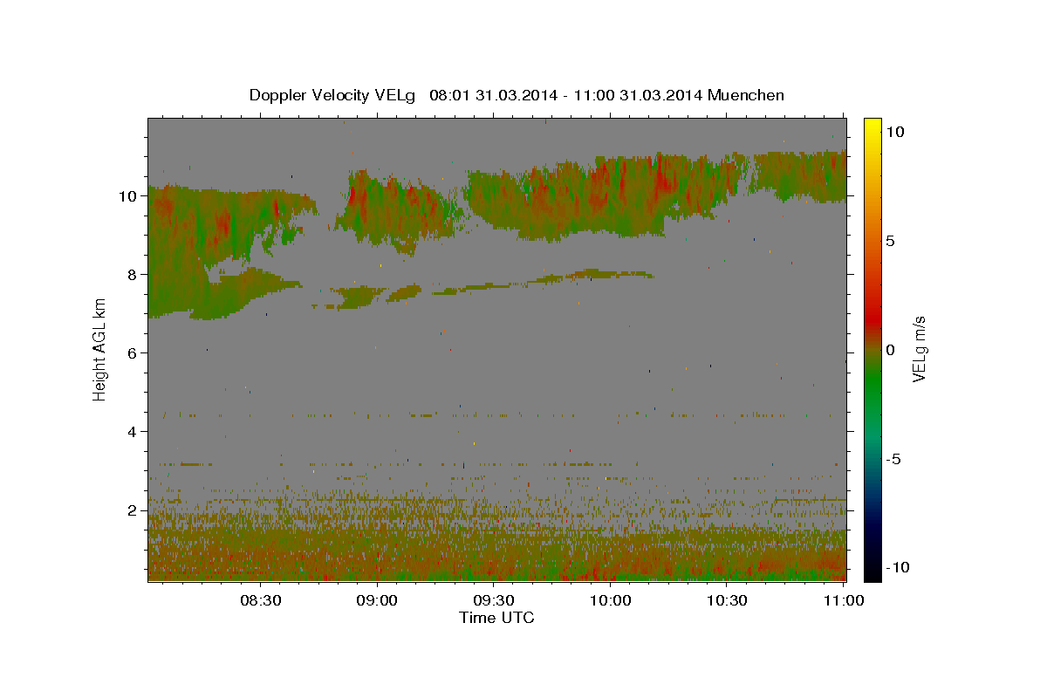Click the 09:00 time tick label
Screen dimensions: 1047x698
pos(378,600)
